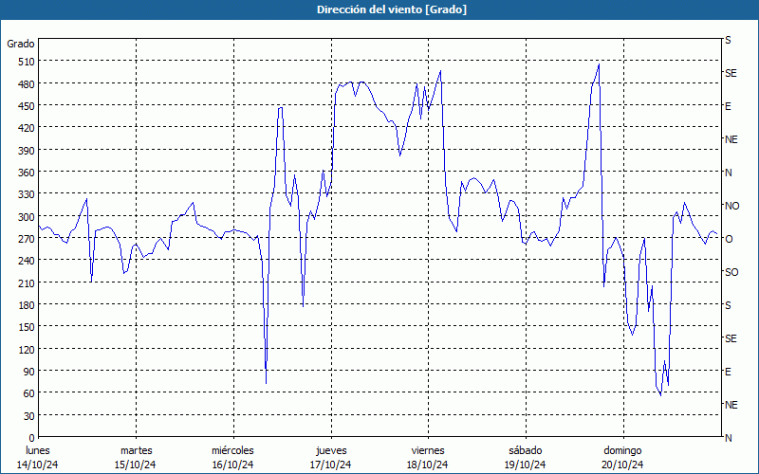The height and width of the screenshot is (474, 759).
Task: Select the "E" compass label aligned with 90
Action: point(728,372)
